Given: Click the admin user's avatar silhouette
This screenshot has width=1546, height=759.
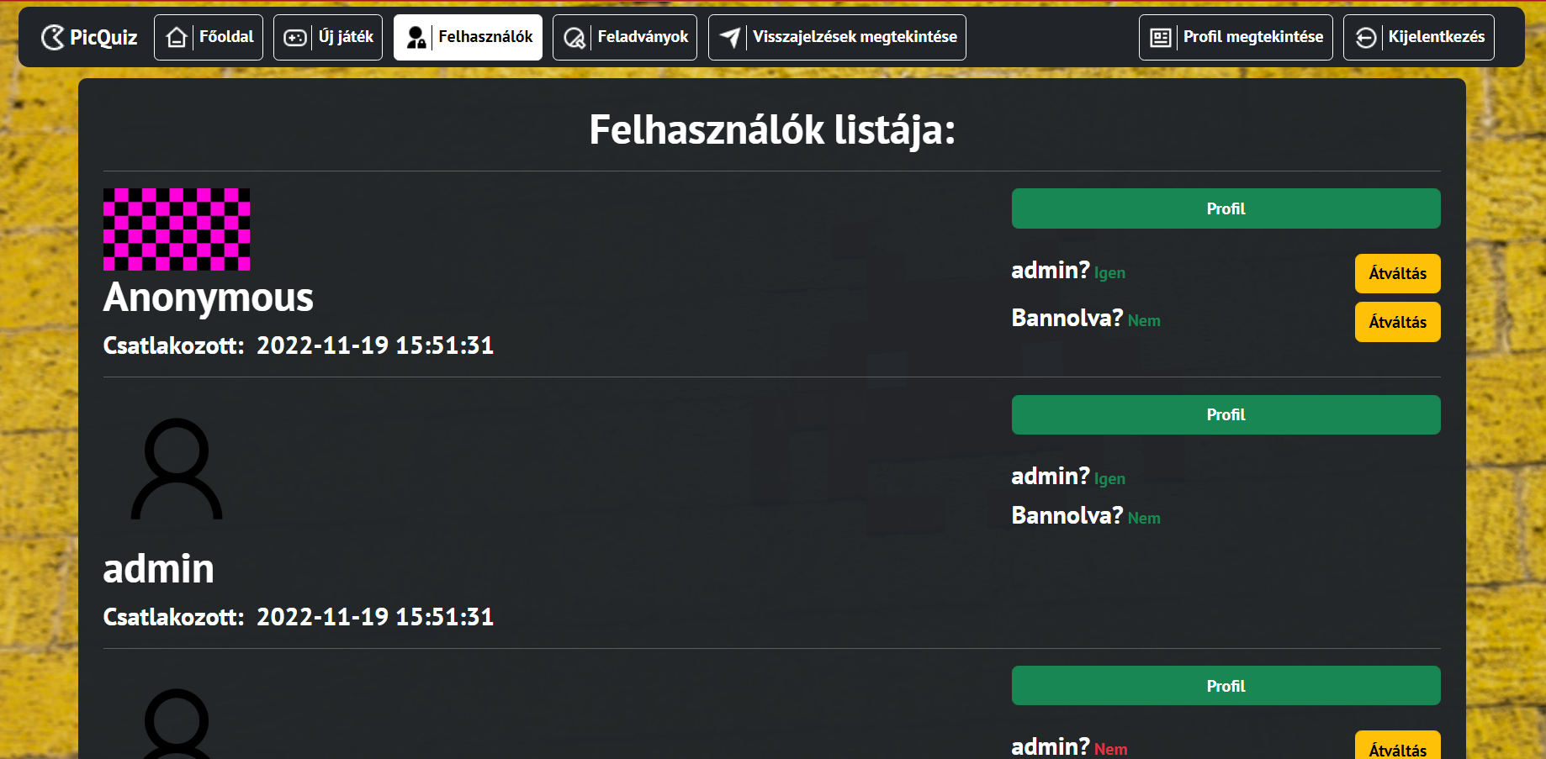Looking at the screenshot, I should (177, 469).
